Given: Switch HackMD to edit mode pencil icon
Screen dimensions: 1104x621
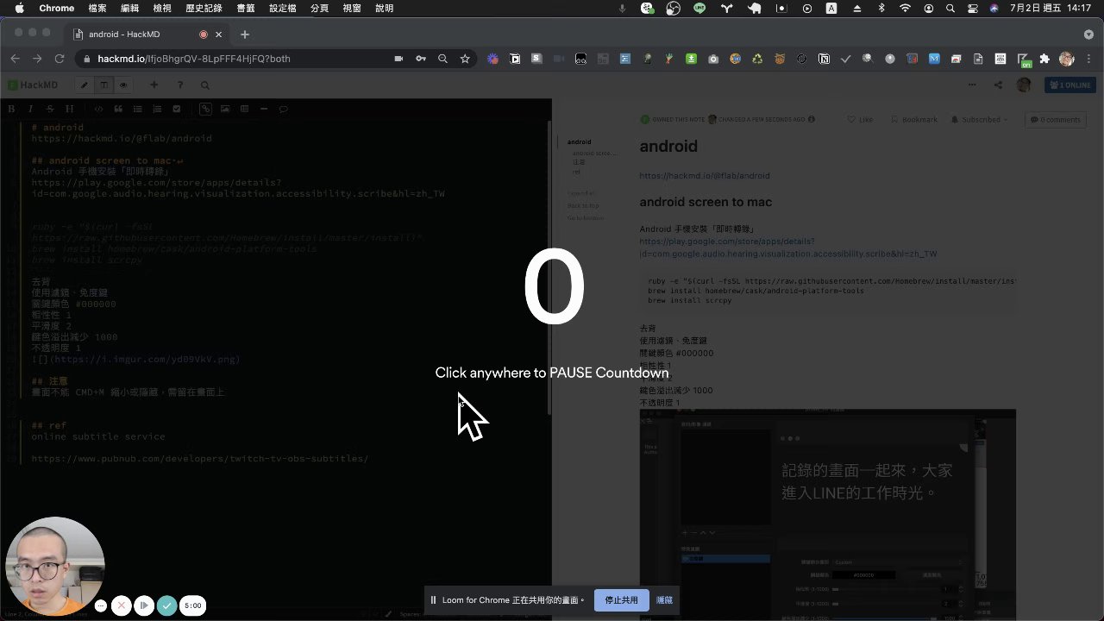Looking at the screenshot, I should coord(84,85).
